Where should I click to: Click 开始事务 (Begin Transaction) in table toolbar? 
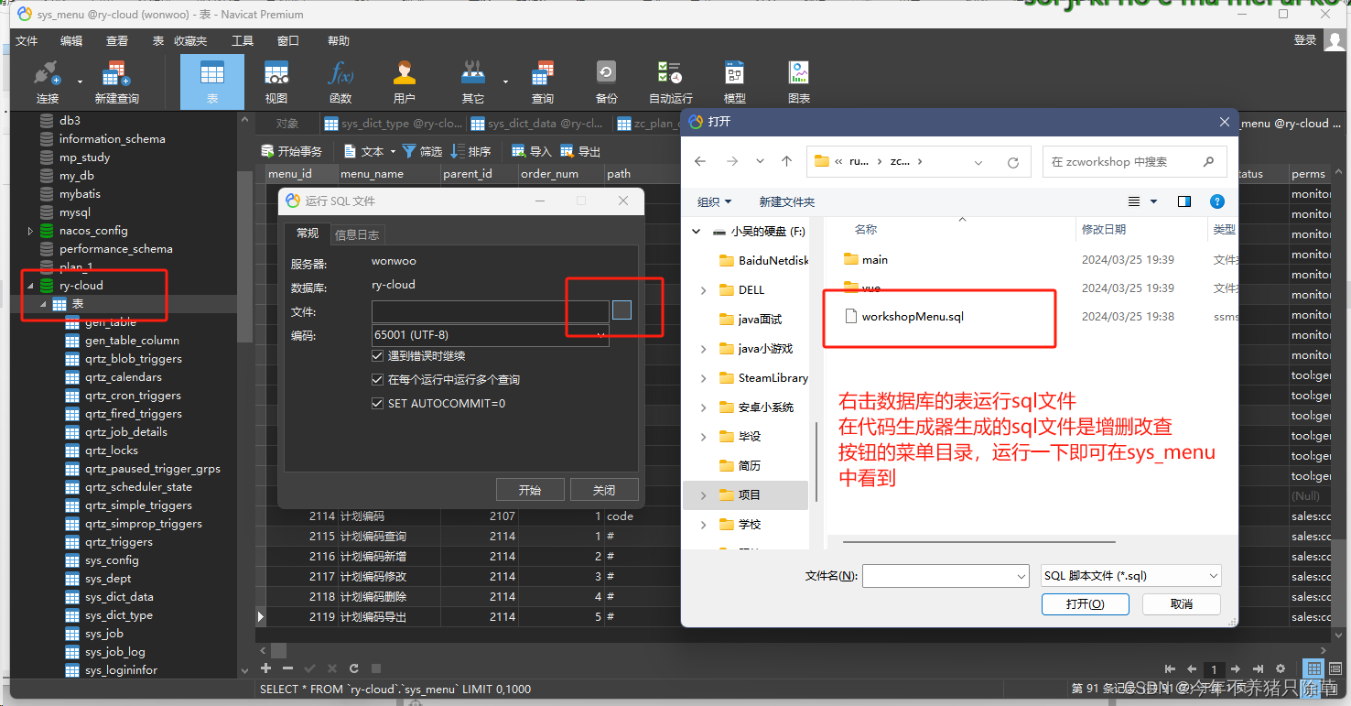pos(292,151)
